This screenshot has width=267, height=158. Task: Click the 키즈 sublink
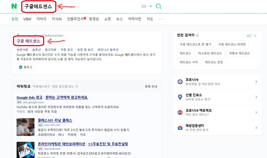pyautogui.click(x=83, y=135)
